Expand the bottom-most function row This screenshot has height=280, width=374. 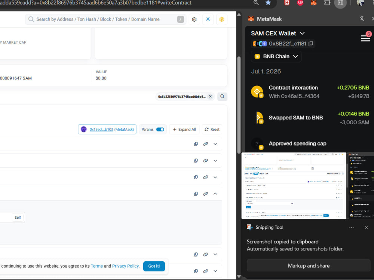(x=215, y=271)
